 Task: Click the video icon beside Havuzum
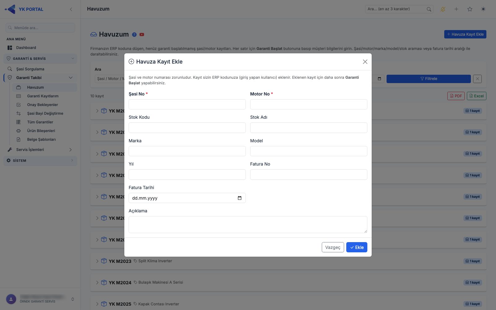coord(142,35)
